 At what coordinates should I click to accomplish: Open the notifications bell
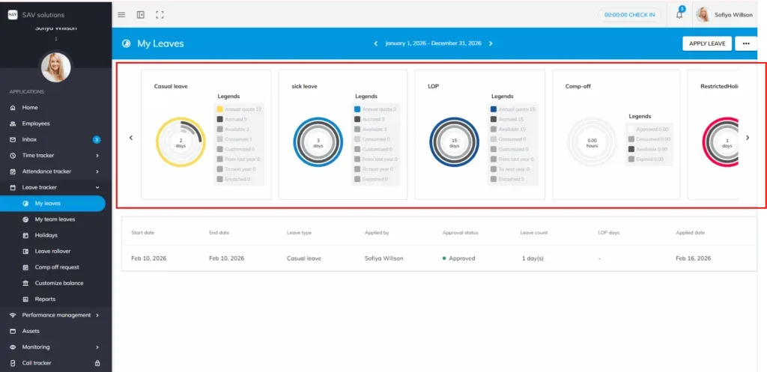pos(679,15)
